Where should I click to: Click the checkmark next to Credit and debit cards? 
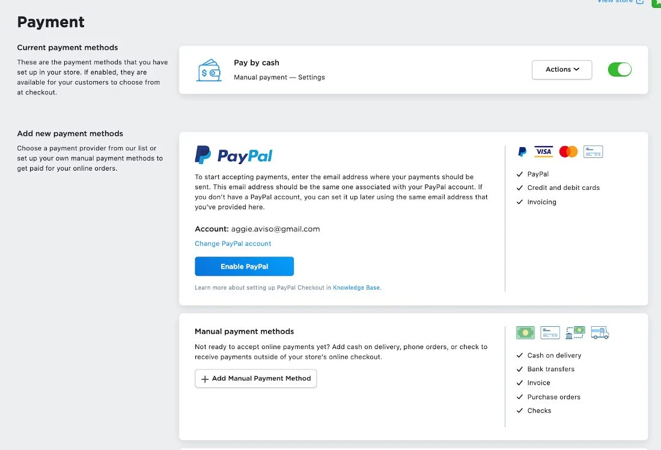tap(520, 188)
